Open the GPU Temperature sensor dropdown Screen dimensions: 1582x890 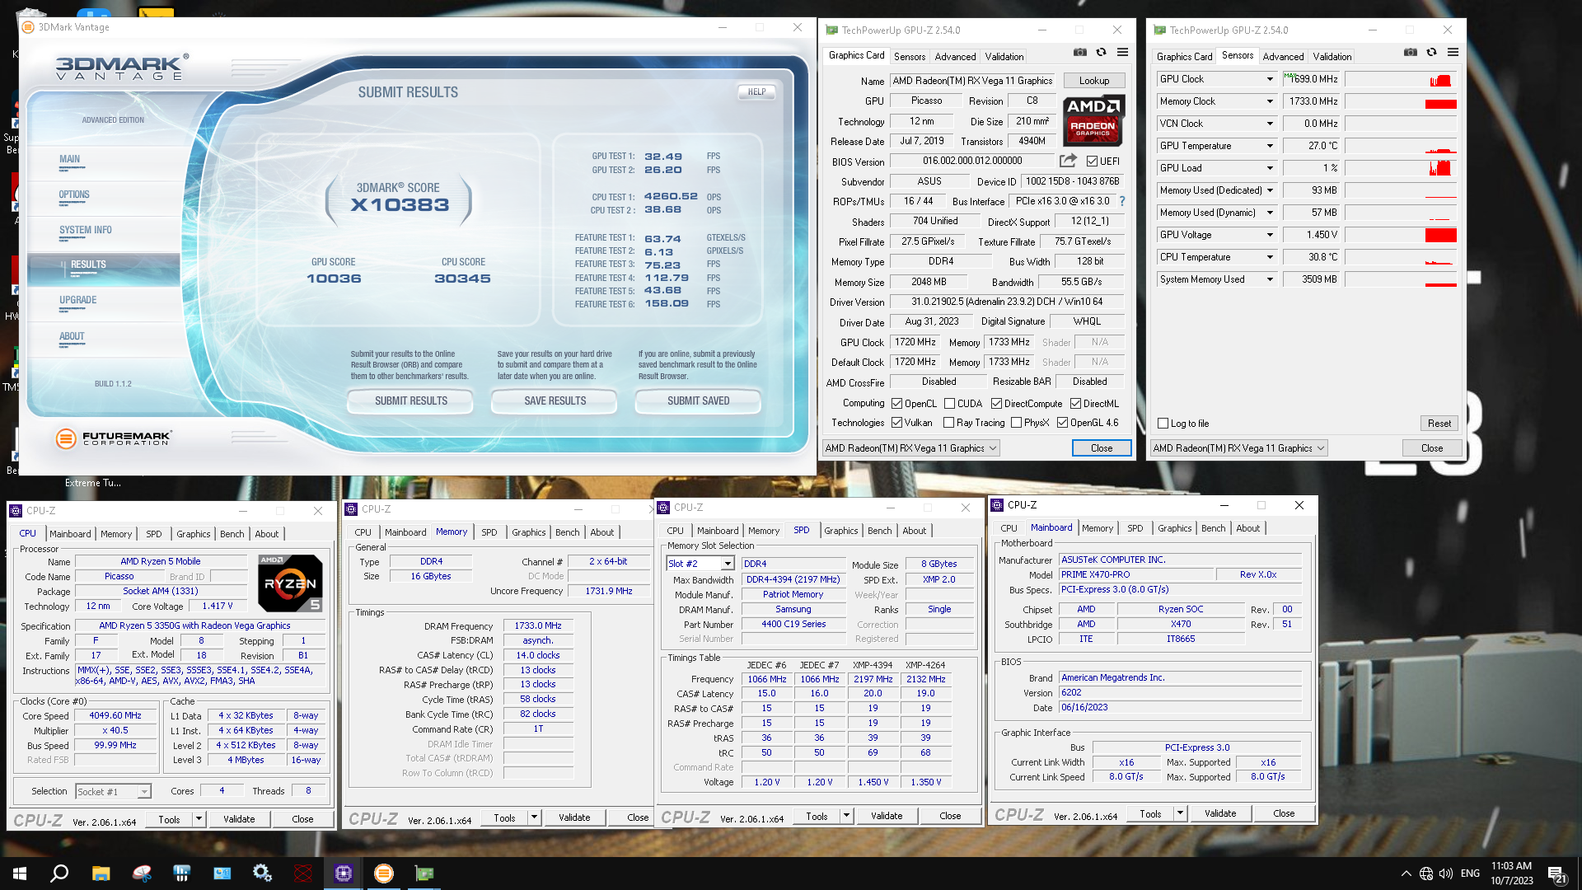tap(1270, 146)
